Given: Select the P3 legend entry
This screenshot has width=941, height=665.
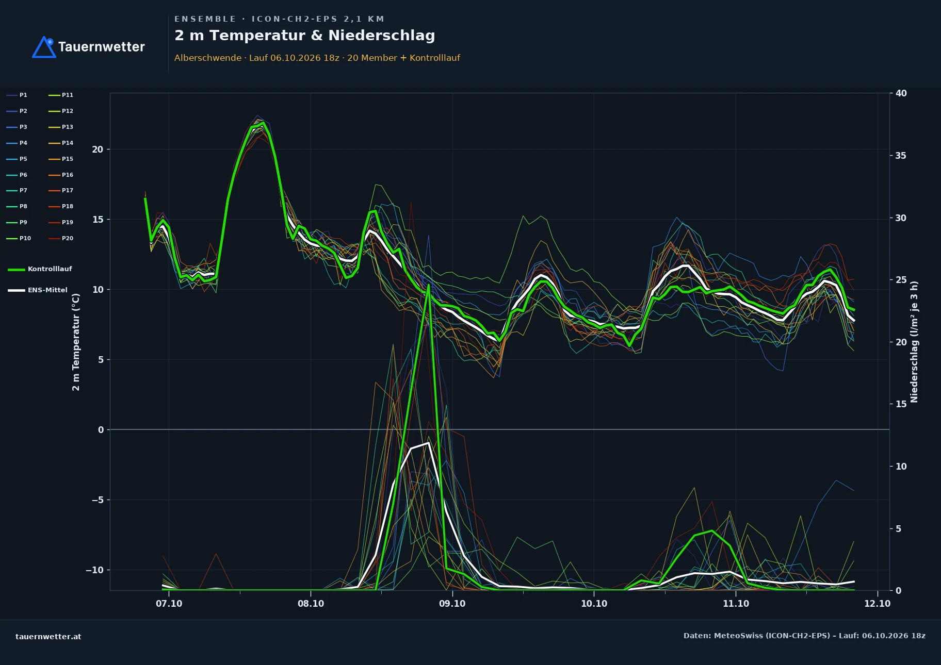Looking at the screenshot, I should point(17,127).
